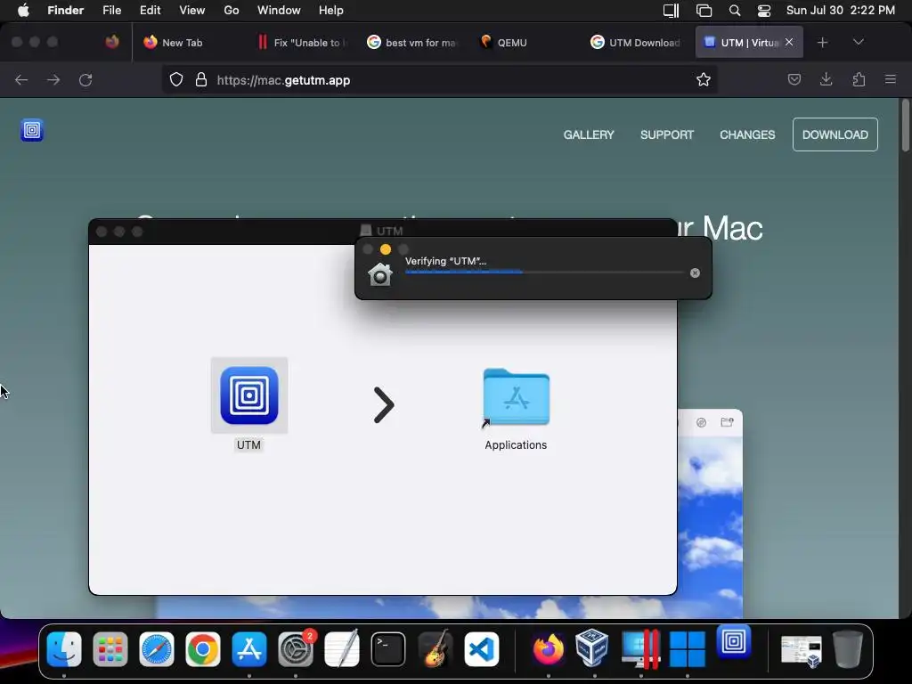Image resolution: width=912 pixels, height=684 pixels.
Task: Launch Visual Studio Code from the Dock
Action: pyautogui.click(x=482, y=649)
